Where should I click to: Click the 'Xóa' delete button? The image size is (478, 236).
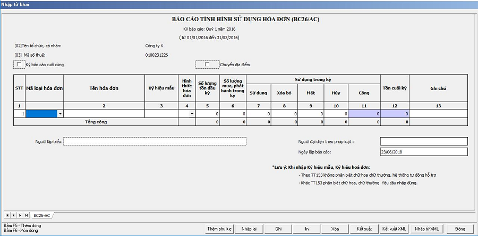pos(335,229)
